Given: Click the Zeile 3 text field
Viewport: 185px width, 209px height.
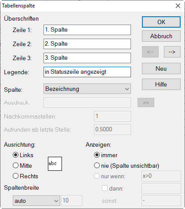Looking at the screenshot, I should click(87, 58).
